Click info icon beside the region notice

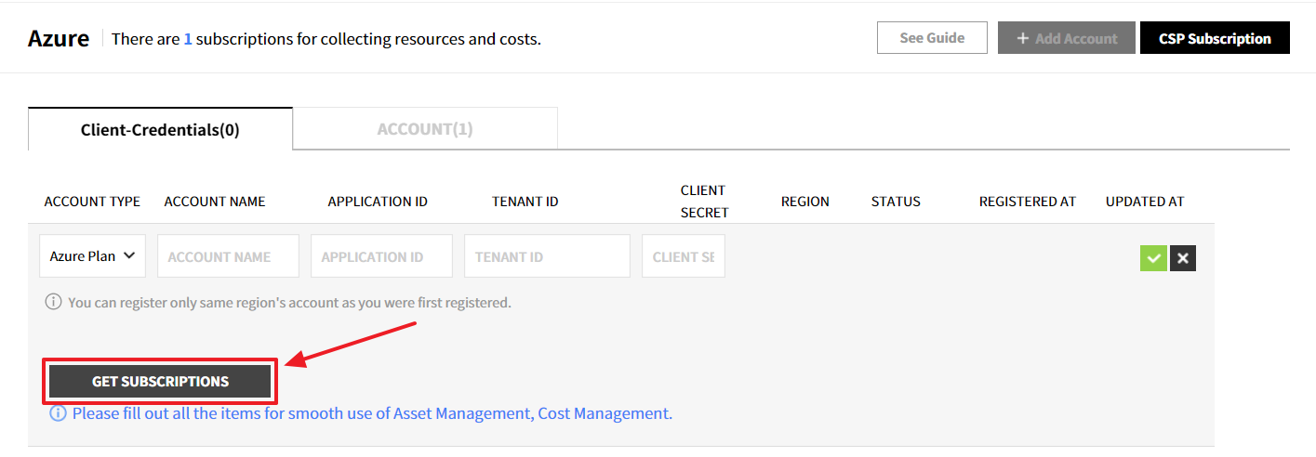54,303
